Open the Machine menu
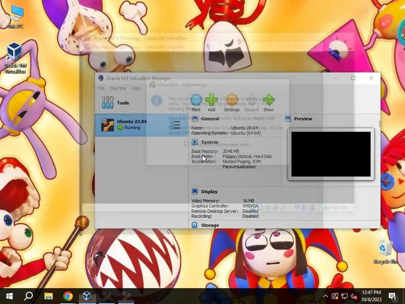Viewport: 405px width, 304px height. click(118, 88)
